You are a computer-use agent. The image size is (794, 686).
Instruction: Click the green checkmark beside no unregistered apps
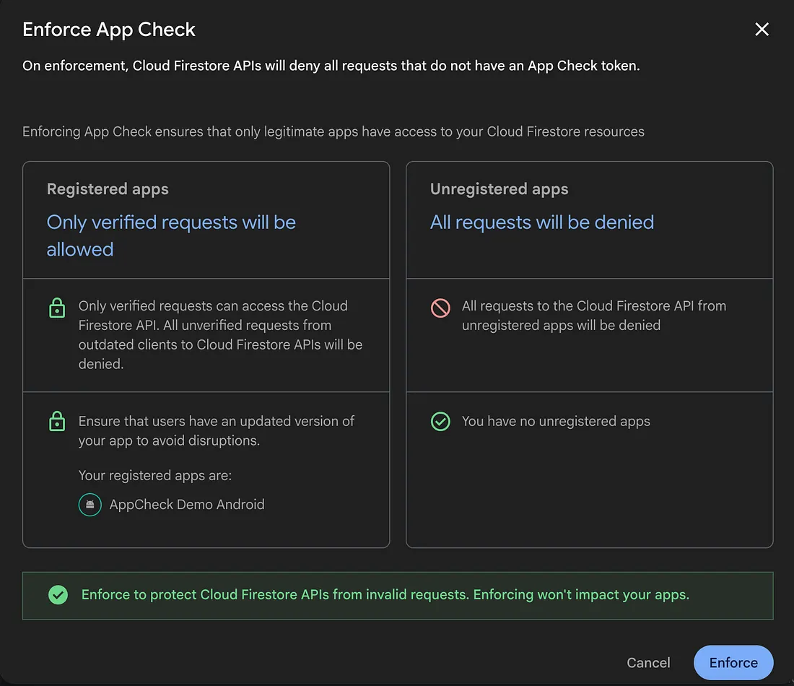coord(440,422)
